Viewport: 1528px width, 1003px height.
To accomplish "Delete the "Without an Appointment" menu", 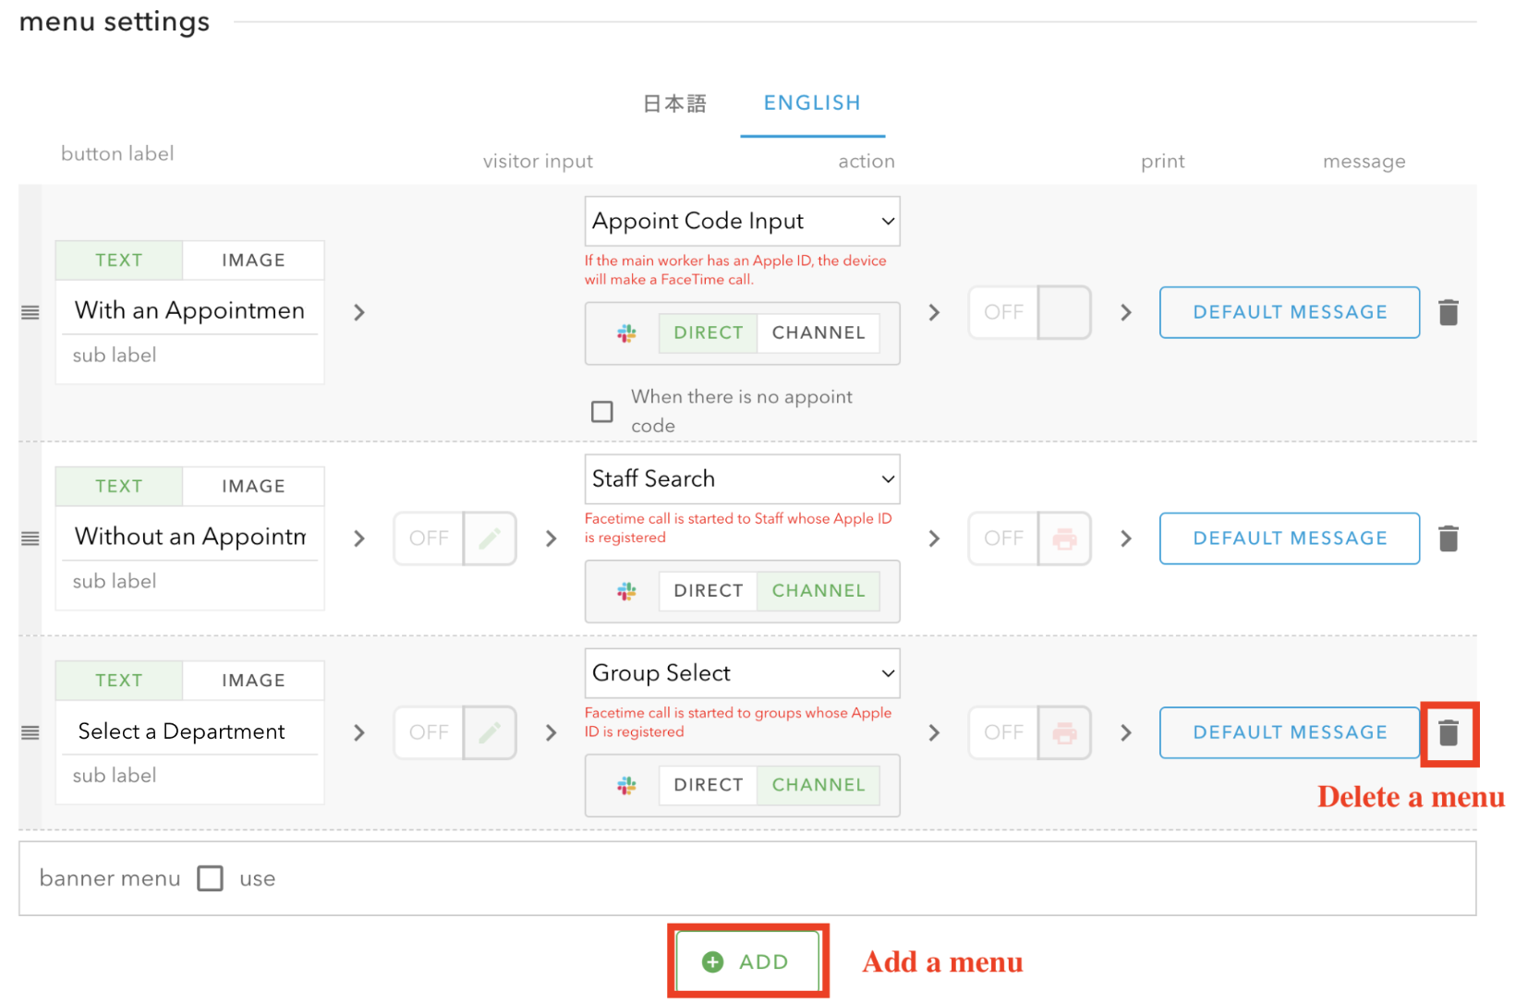I will coord(1449,538).
